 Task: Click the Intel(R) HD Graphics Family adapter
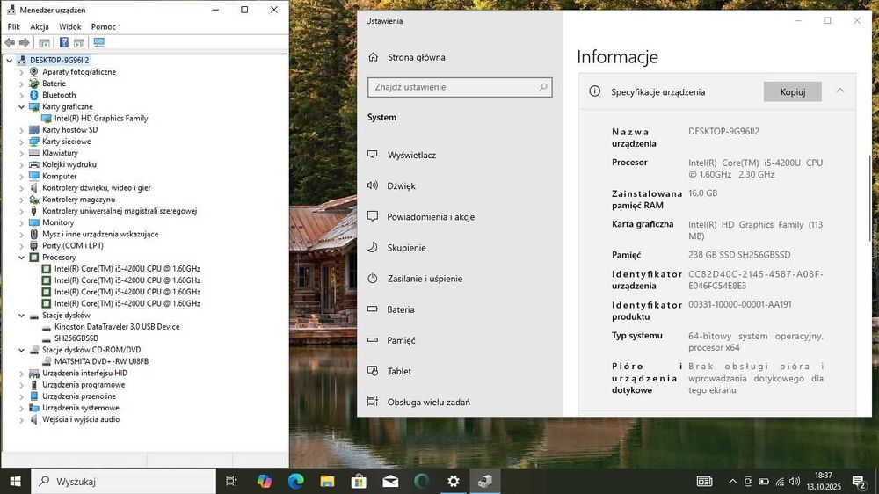point(101,119)
